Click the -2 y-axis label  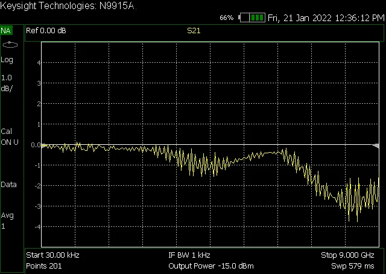coord(37,186)
